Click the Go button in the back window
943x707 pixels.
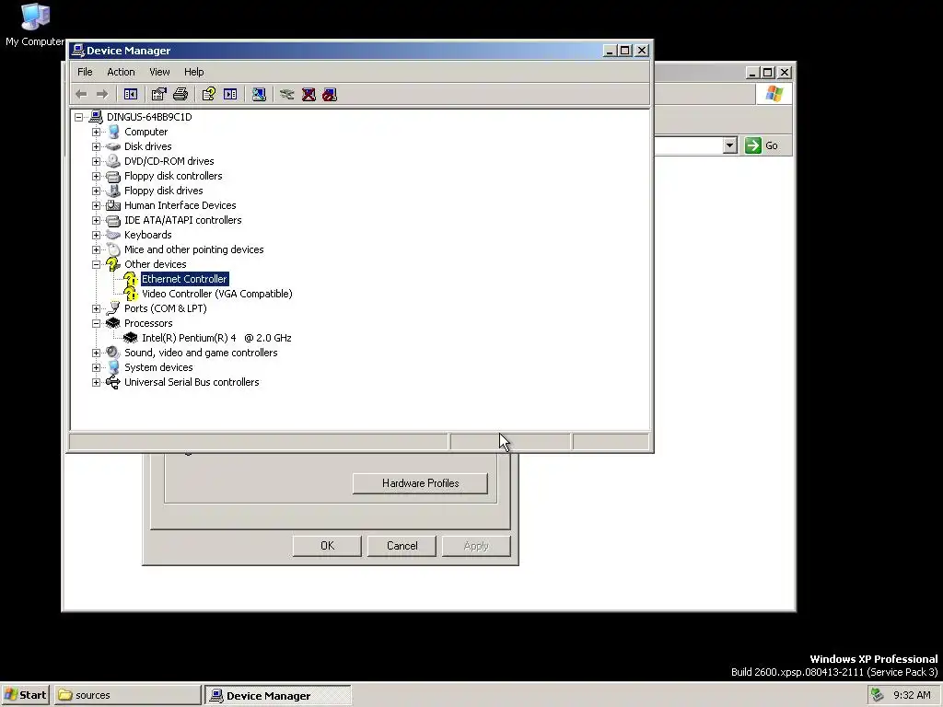[762, 145]
